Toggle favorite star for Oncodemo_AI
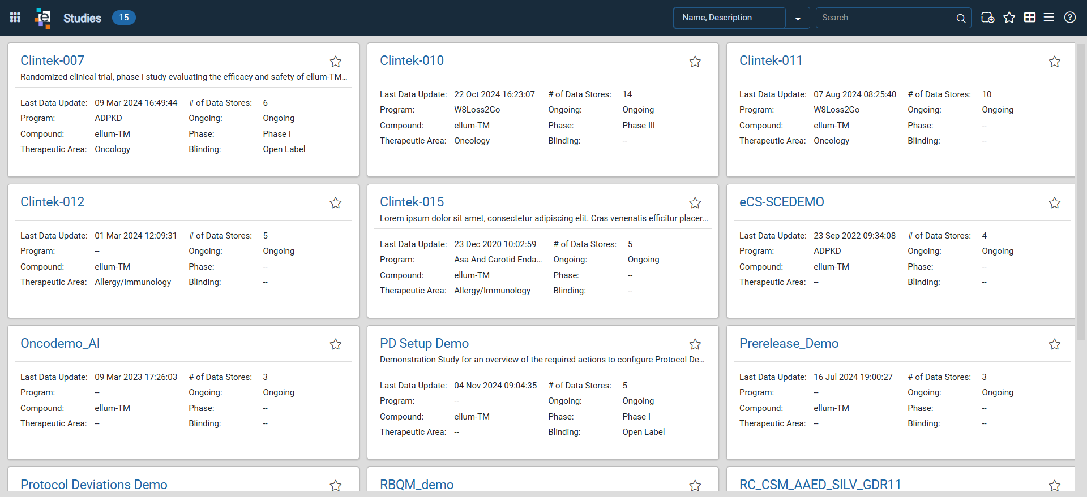Screen dimensions: 1087x497 point(336,344)
